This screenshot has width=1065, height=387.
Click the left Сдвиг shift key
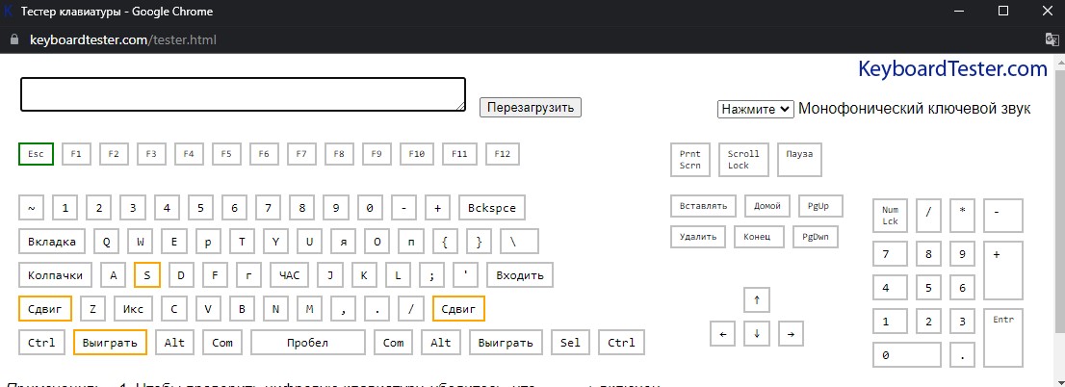[45, 308]
